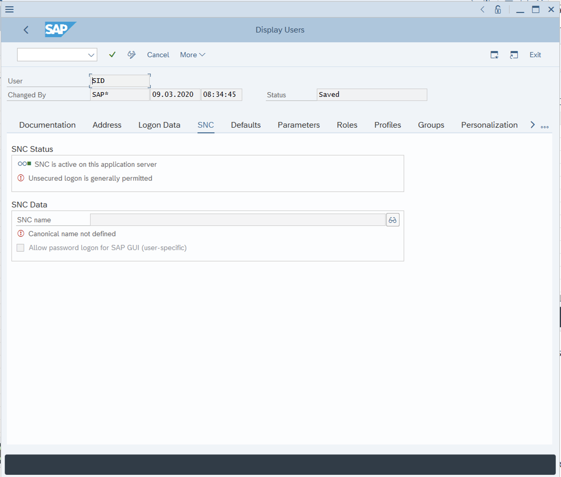Check the unsecured logon permission status

pyautogui.click(x=90, y=178)
